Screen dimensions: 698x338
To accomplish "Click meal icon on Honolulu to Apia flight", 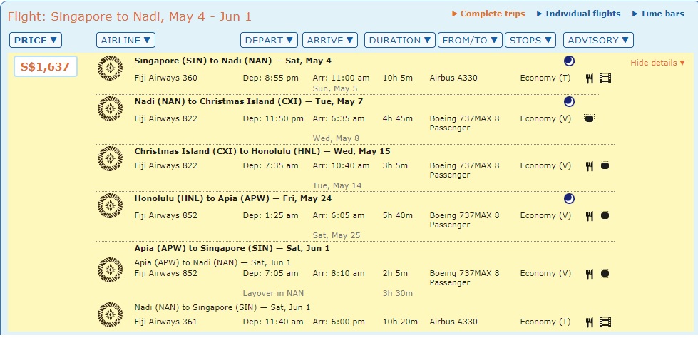I will click(590, 216).
